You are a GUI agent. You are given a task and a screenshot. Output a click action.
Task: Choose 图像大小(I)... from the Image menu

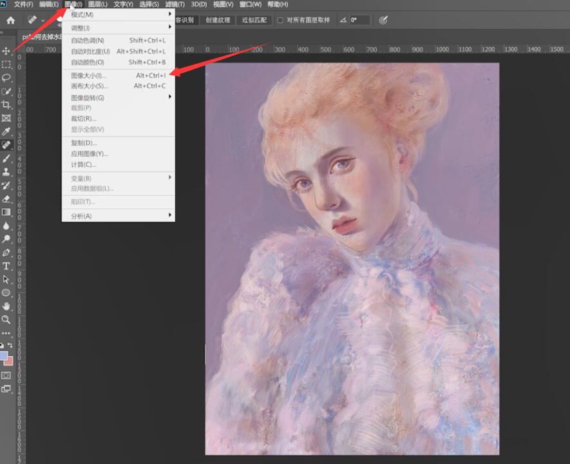click(x=118, y=75)
